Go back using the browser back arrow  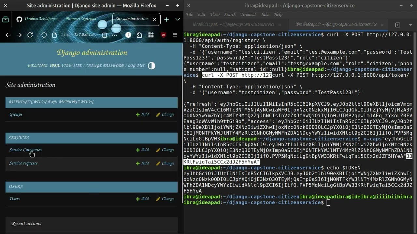coord(8,35)
